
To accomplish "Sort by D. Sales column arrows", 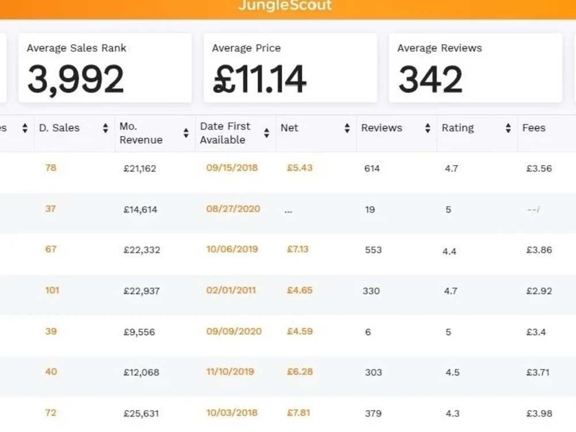I will tap(105, 128).
